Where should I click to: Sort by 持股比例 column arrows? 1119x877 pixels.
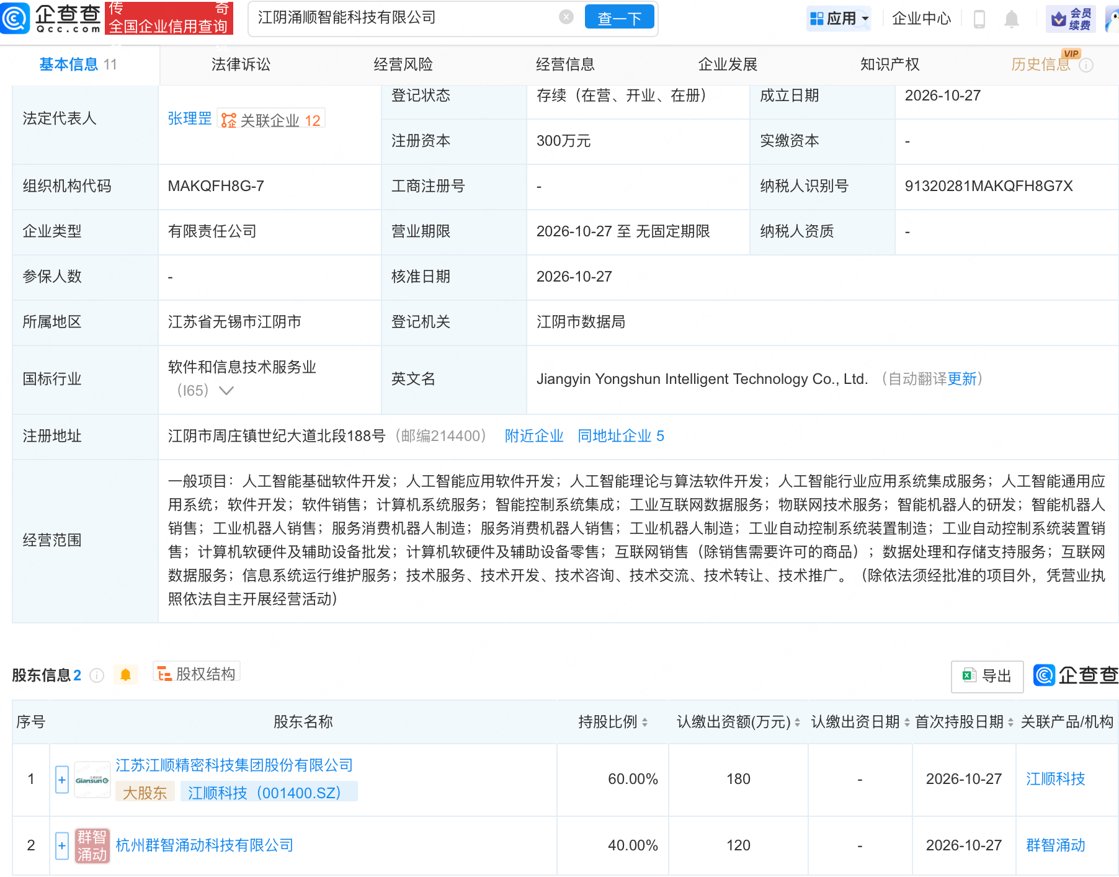coord(645,722)
